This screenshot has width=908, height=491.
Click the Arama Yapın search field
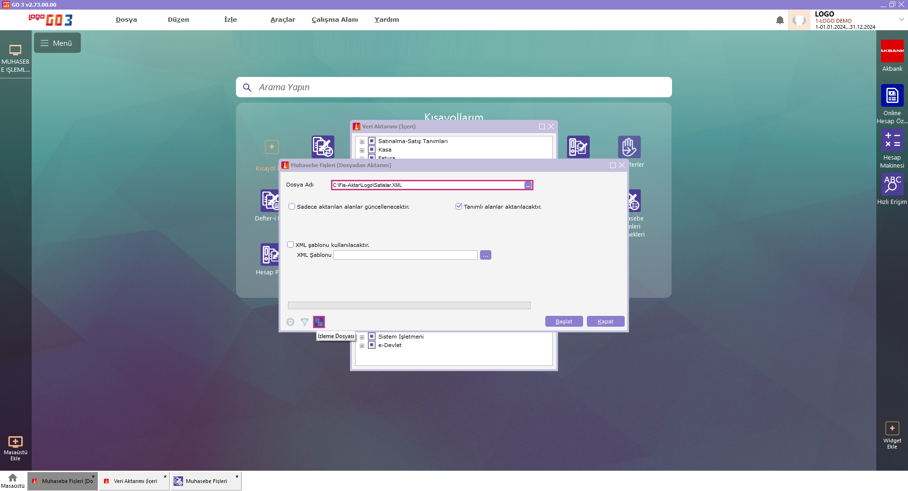454,87
